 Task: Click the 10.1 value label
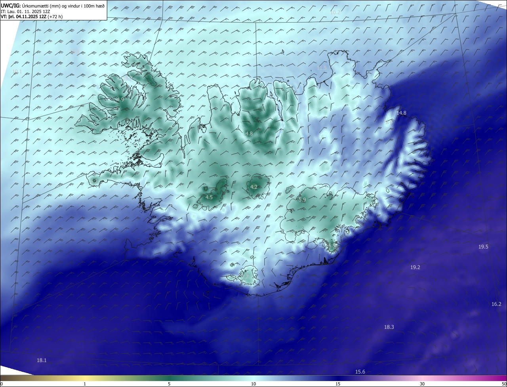tap(17, 72)
